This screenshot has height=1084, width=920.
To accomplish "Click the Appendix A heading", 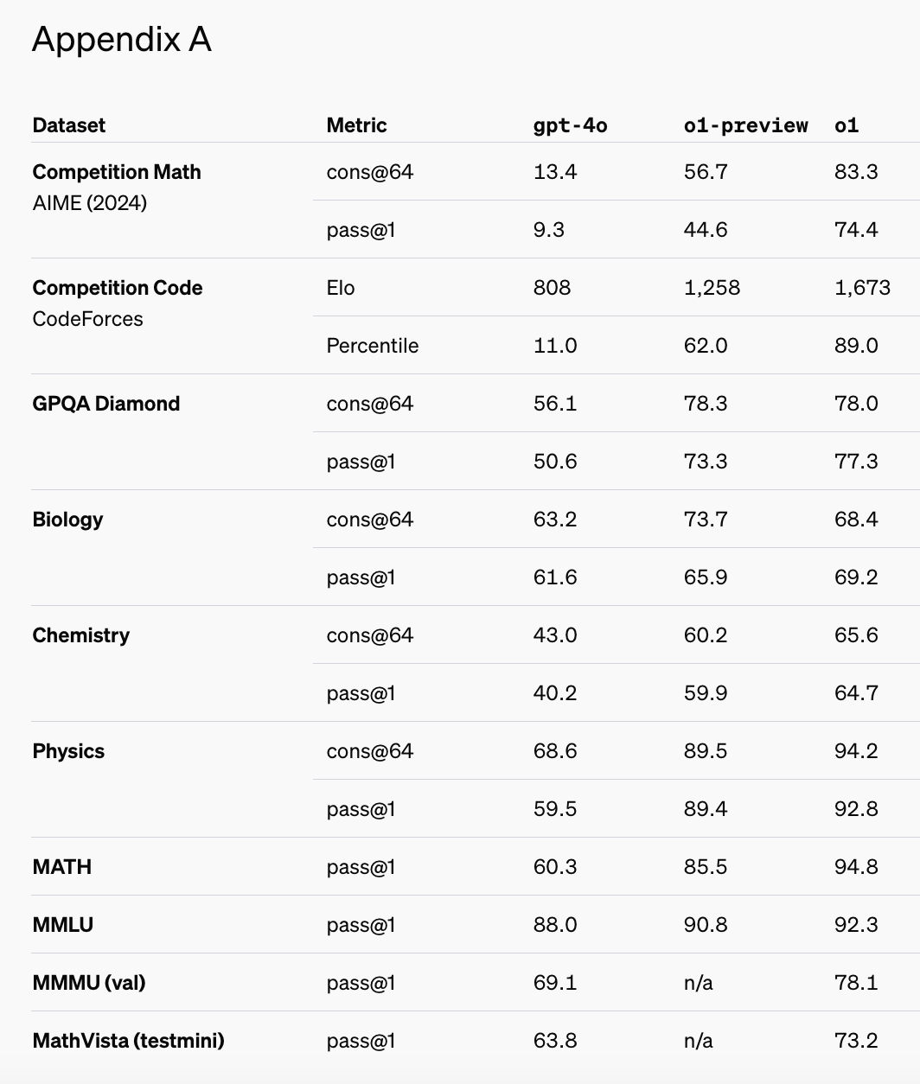I will coord(122,41).
